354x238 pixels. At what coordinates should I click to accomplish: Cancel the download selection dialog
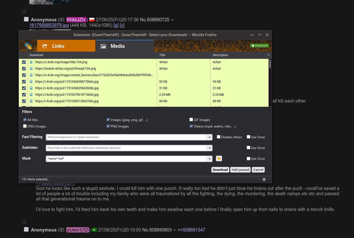258,170
